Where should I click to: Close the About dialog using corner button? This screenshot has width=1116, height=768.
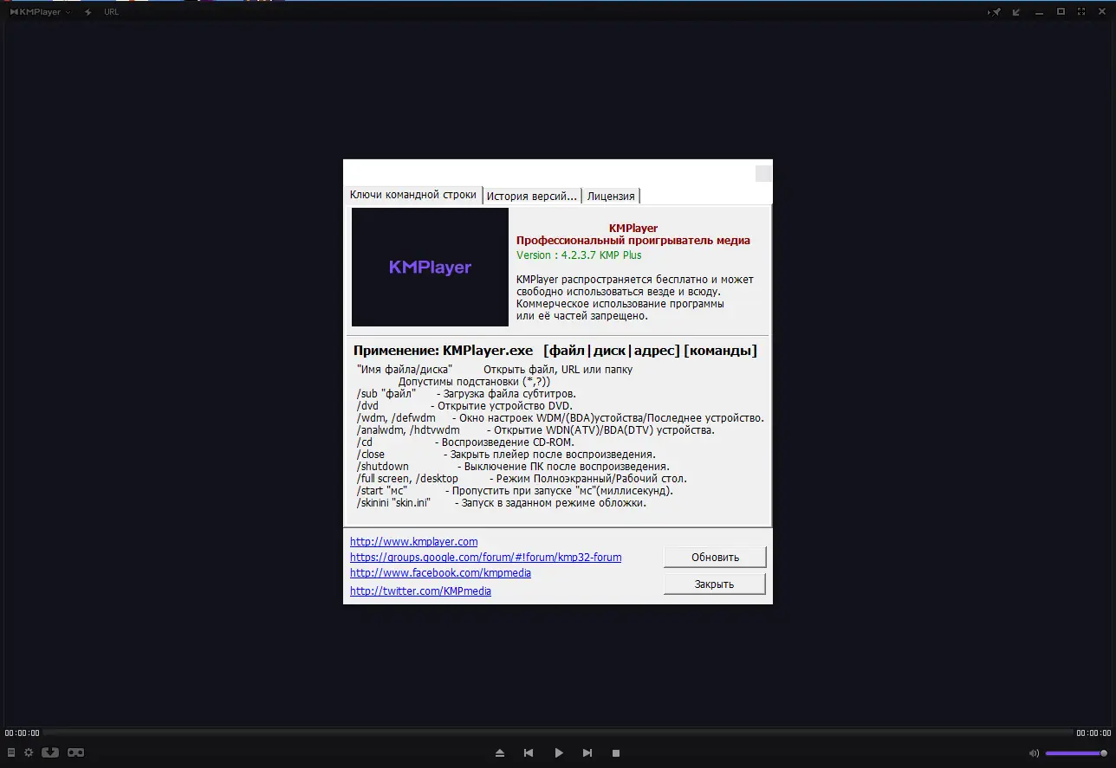click(x=762, y=172)
